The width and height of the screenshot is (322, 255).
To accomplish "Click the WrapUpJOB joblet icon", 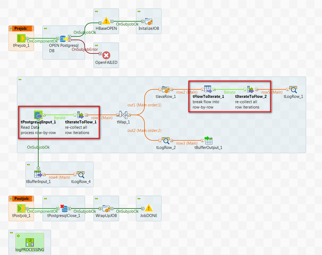I will (x=106, y=208).
